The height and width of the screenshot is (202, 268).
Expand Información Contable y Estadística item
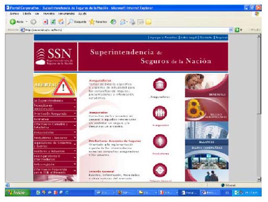click(55, 126)
